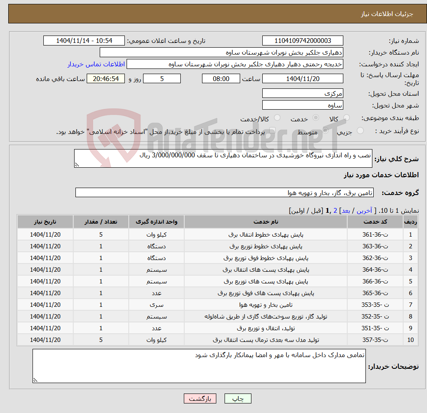Screen dimensions: 427x413
Task: Click the remaining days field
Action: 162,79
